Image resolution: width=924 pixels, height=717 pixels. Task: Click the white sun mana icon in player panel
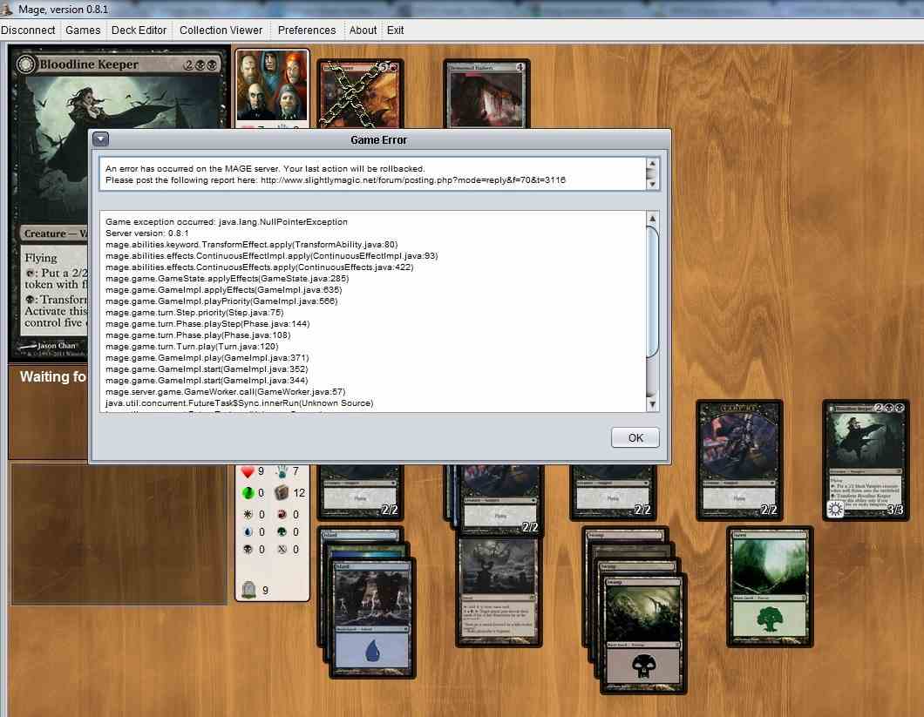pyautogui.click(x=248, y=514)
